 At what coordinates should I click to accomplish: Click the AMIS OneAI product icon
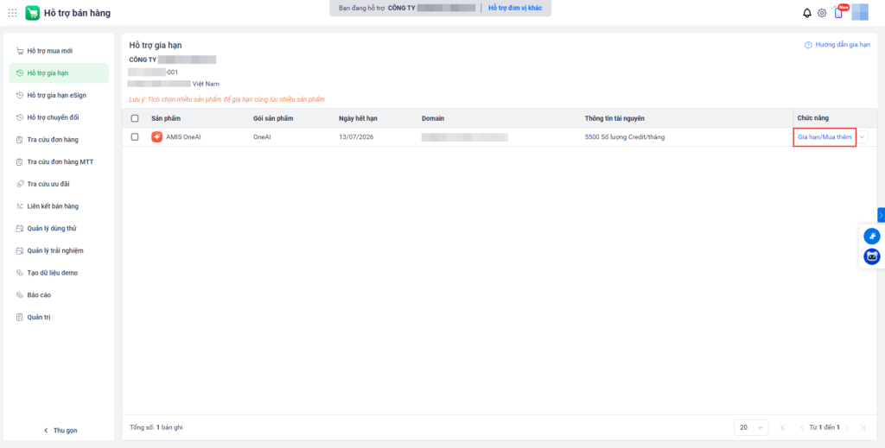[x=157, y=137]
